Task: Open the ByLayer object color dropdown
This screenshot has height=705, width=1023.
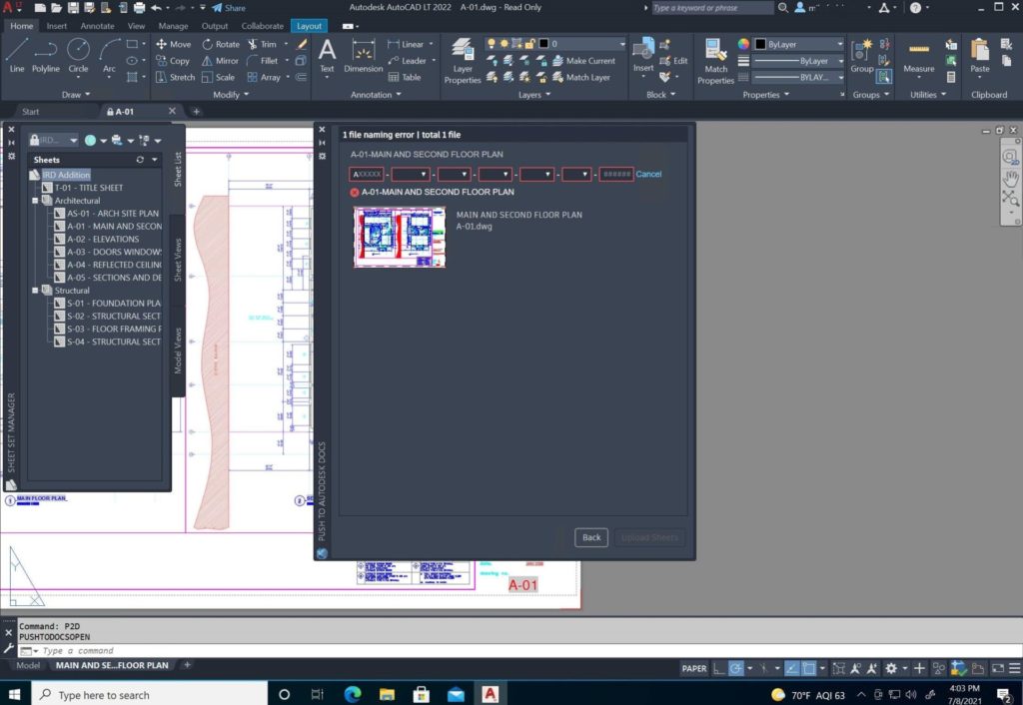Action: click(798, 44)
